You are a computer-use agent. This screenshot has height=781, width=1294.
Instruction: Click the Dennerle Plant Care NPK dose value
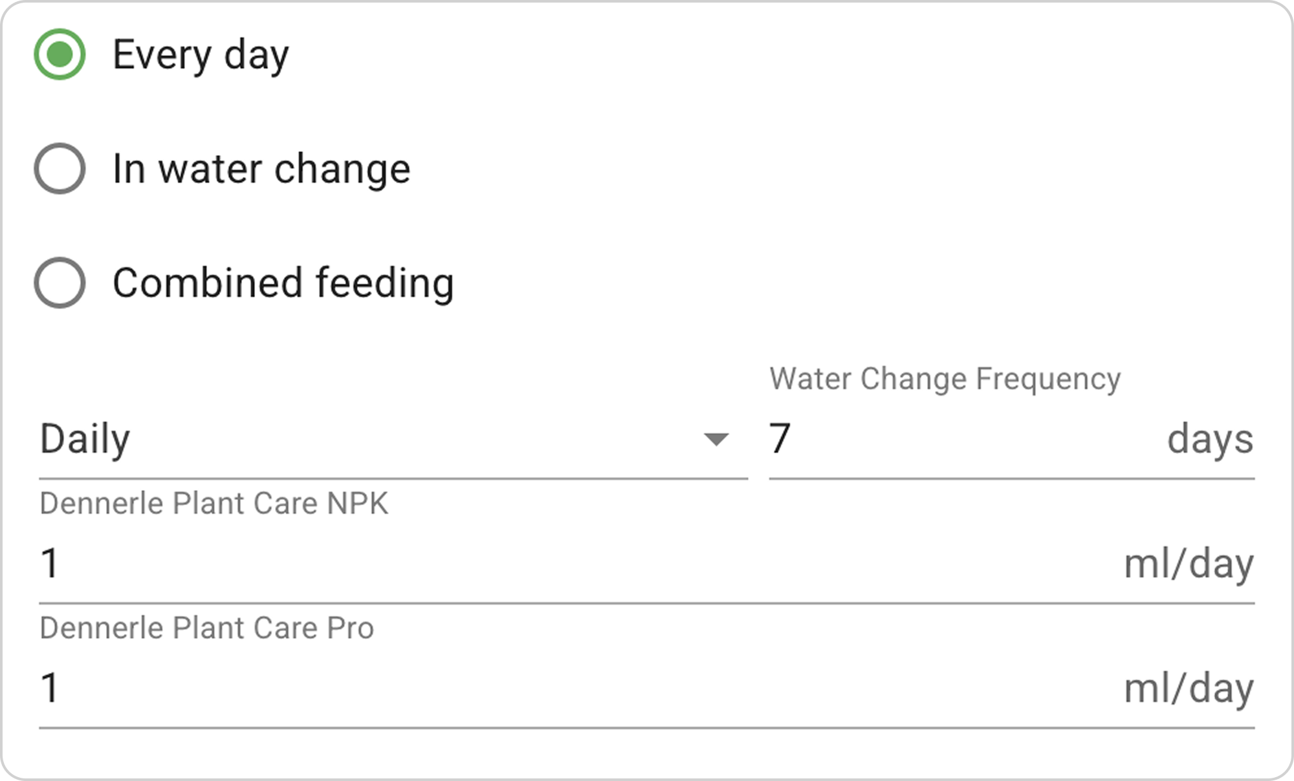pos(50,563)
